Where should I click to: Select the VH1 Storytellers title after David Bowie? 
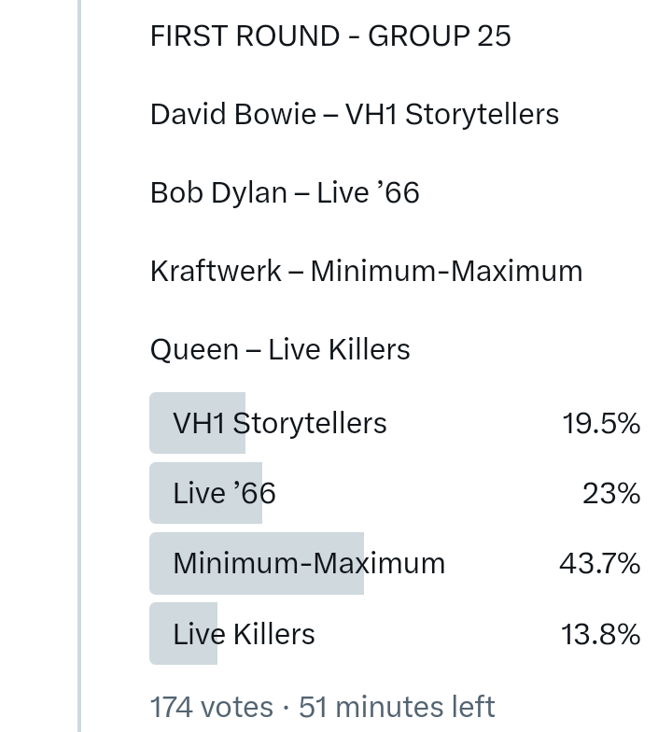452,115
